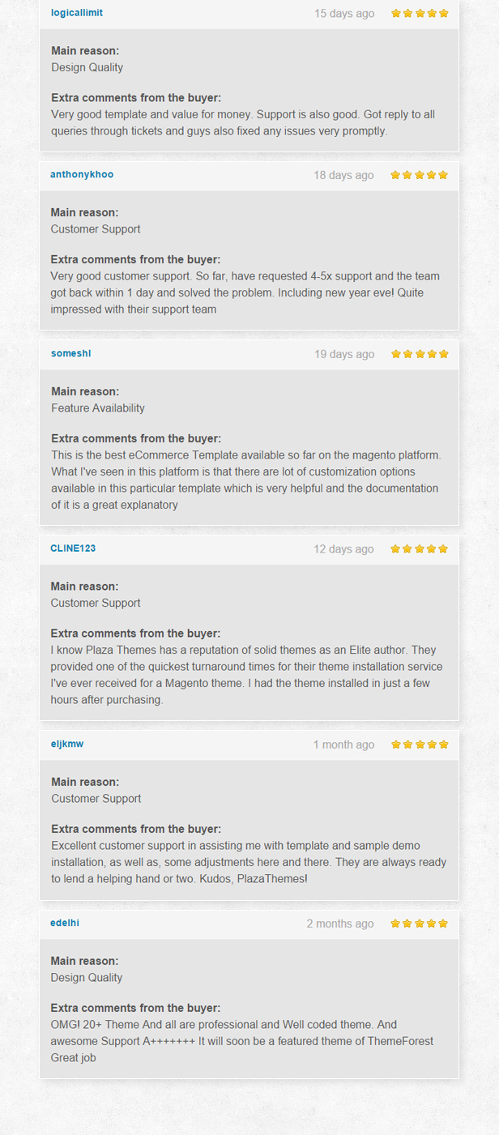This screenshot has height=1135, width=499.
Task: Click the star rating on eljkmw's review
Action: [x=420, y=745]
